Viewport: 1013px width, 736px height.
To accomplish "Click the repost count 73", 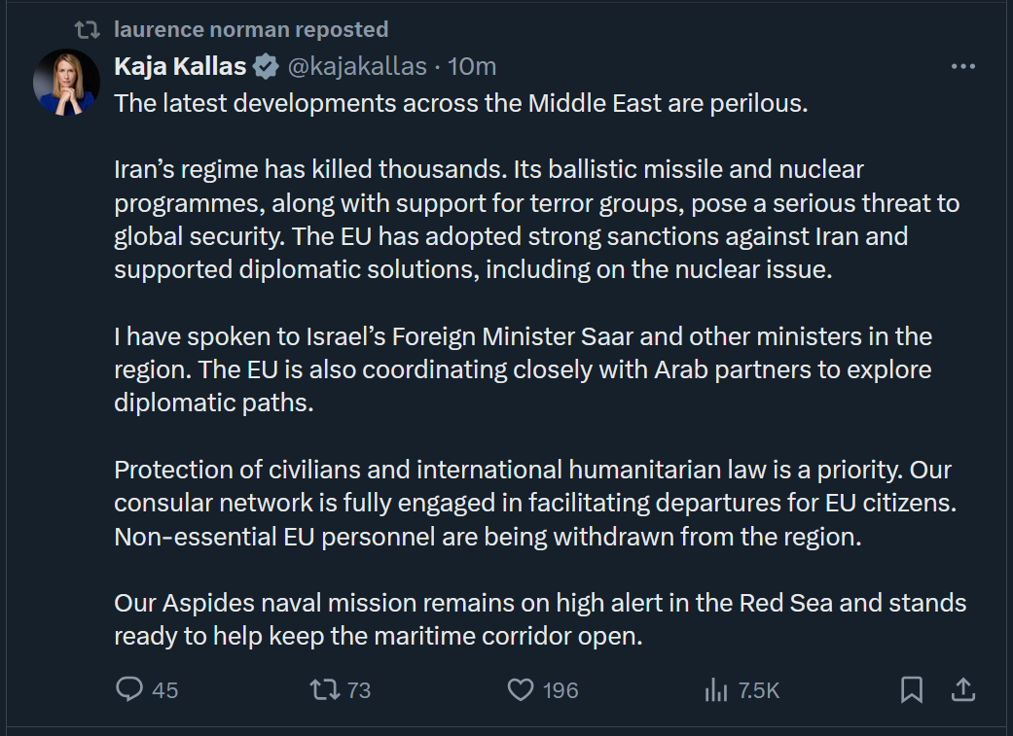I will (359, 690).
